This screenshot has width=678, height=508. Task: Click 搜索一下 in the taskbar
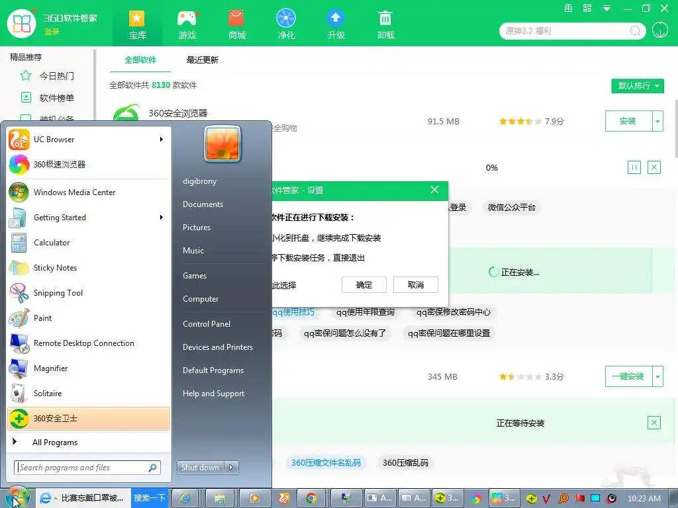[x=149, y=498]
